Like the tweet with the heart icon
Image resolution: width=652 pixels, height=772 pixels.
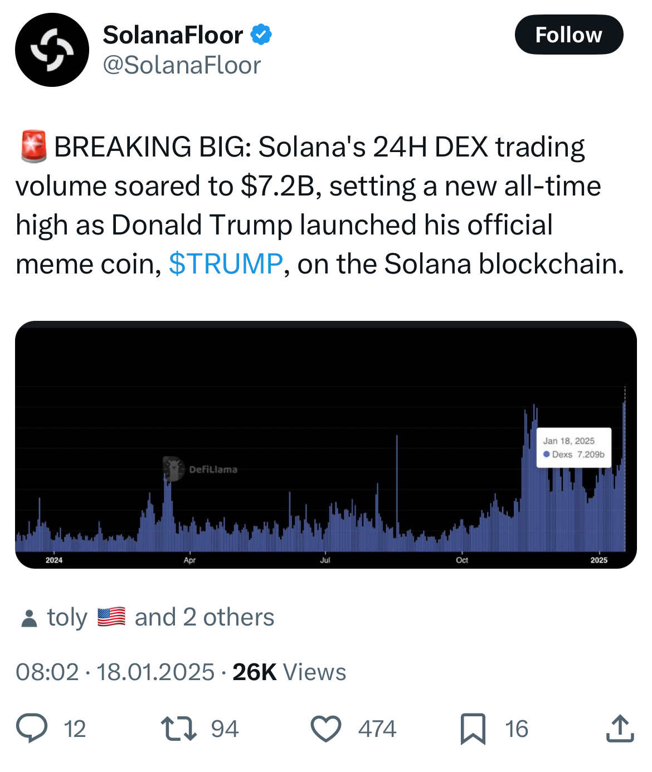[326, 729]
